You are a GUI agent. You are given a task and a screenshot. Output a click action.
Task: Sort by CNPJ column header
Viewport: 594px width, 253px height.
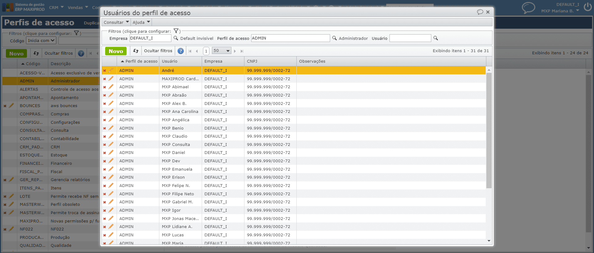270,61
